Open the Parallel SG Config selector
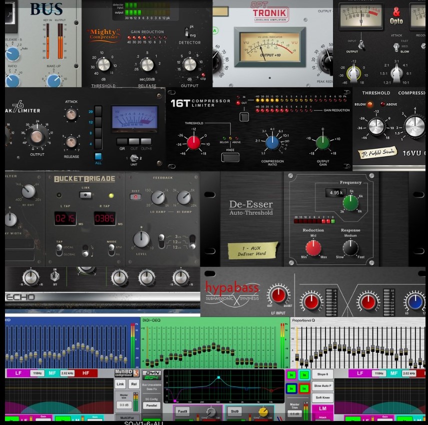Screen dimensions: 428x425 pyautogui.click(x=151, y=405)
